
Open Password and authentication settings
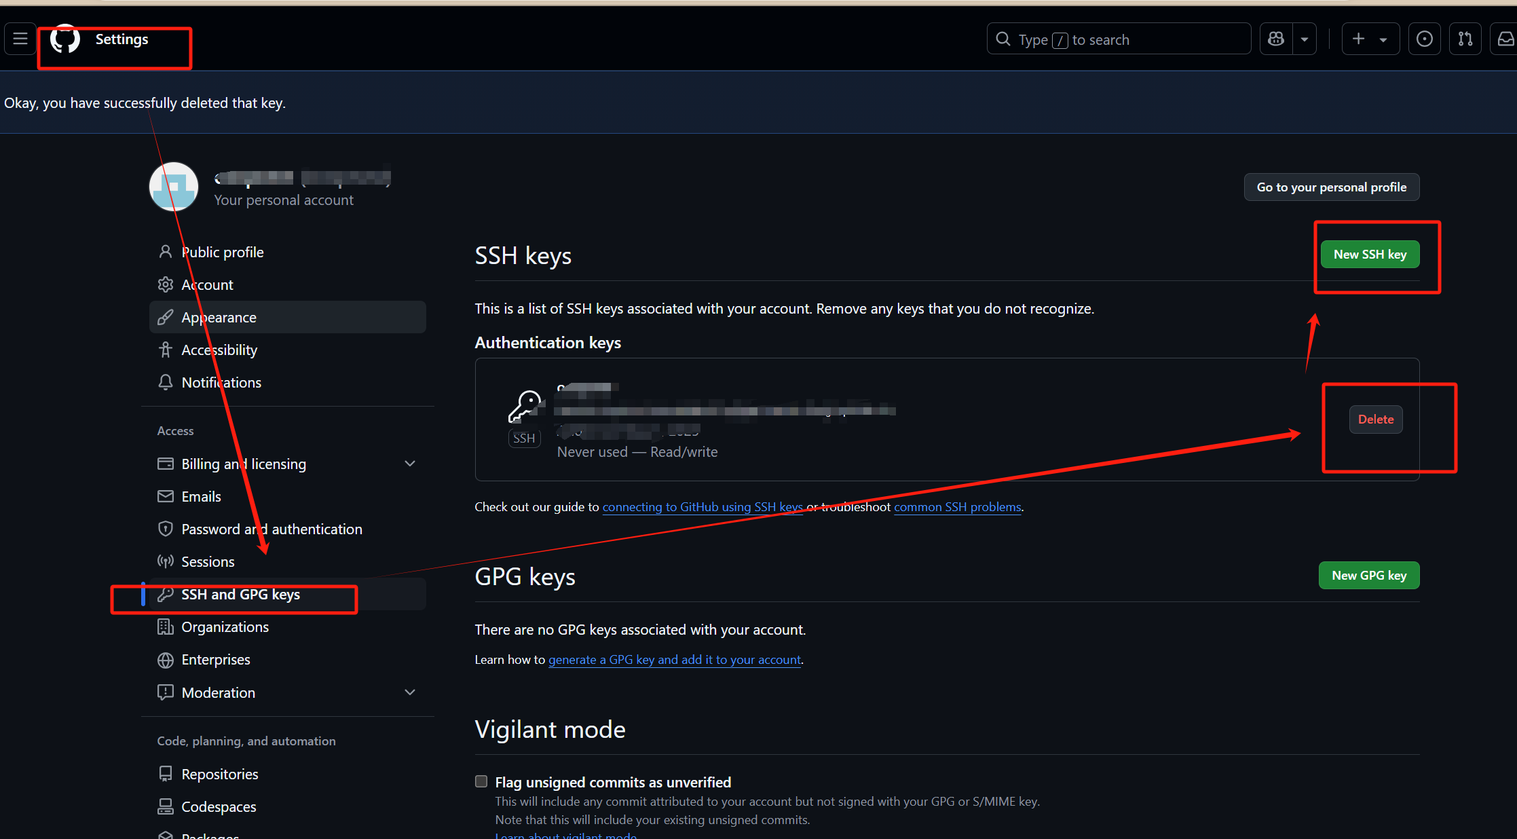[271, 529]
